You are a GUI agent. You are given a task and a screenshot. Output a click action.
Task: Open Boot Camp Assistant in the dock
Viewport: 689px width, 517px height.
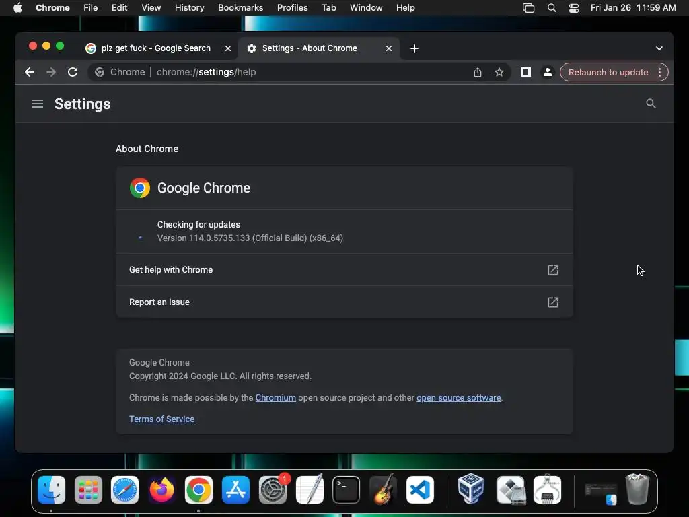[511, 490]
